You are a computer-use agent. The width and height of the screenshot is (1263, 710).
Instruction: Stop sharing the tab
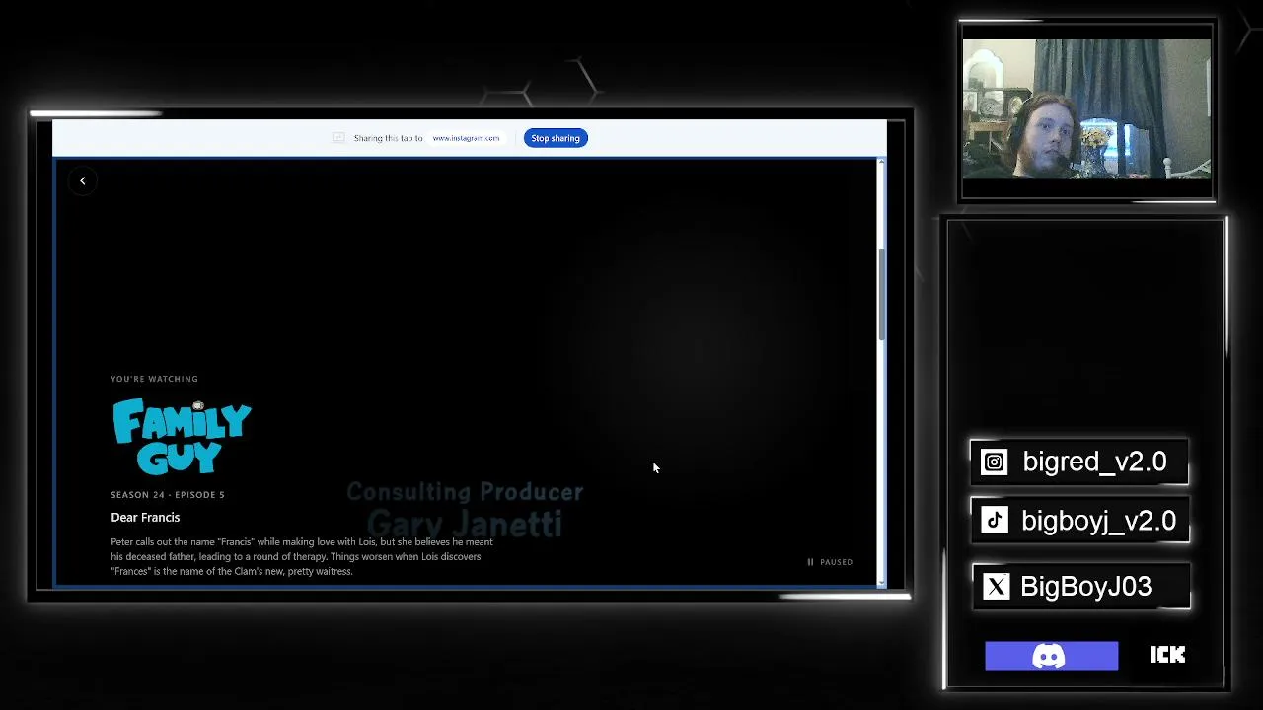(556, 138)
